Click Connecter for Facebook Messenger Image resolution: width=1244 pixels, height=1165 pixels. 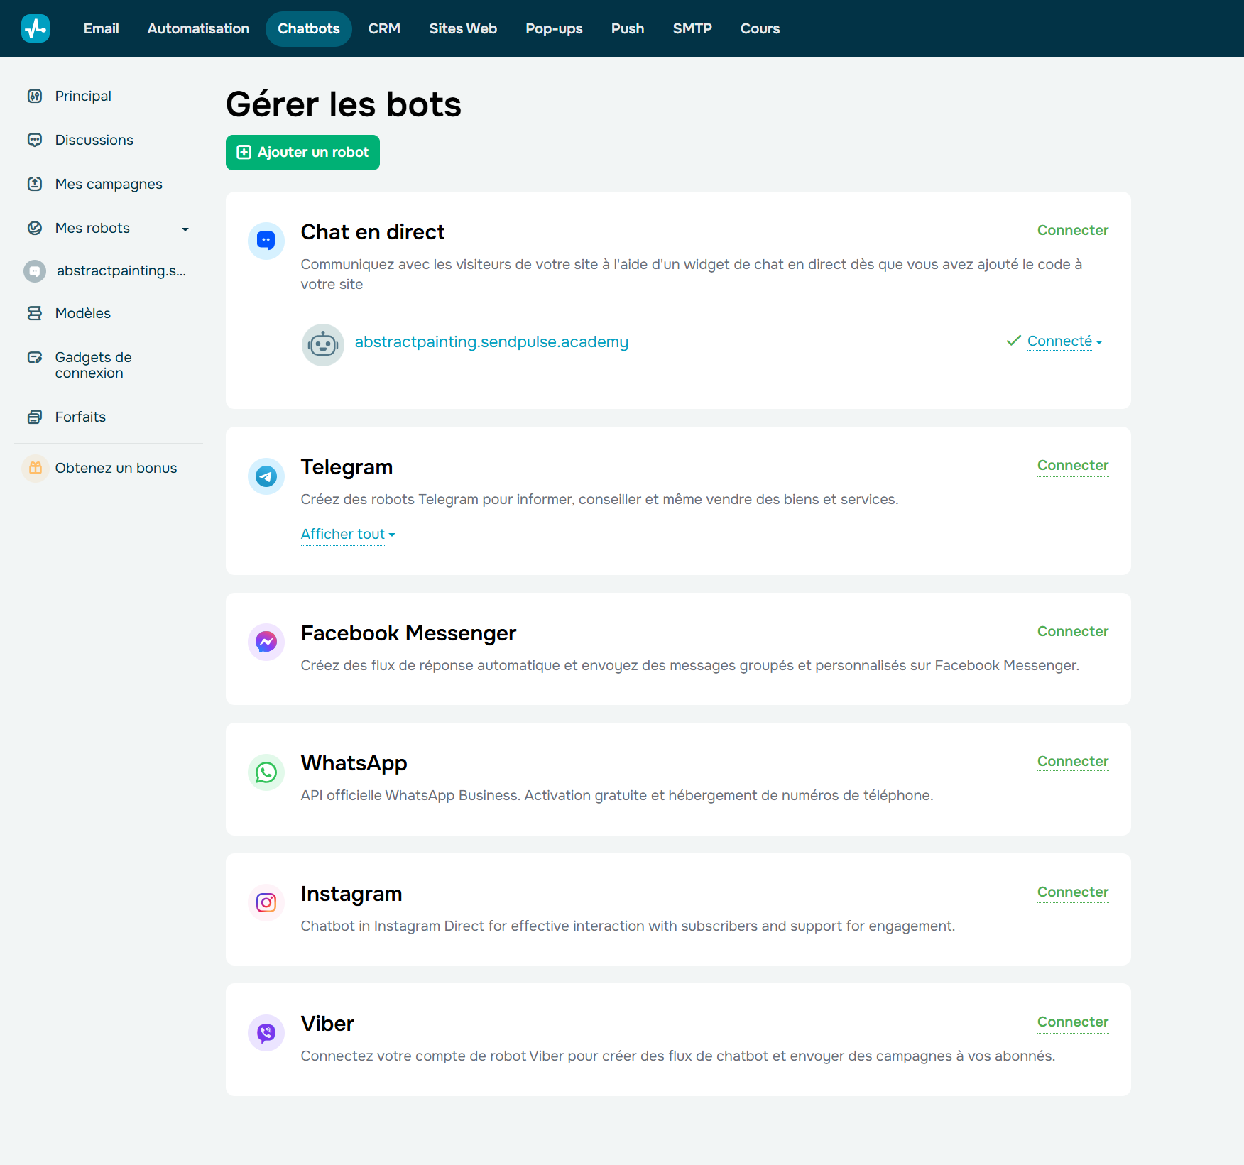pos(1073,631)
